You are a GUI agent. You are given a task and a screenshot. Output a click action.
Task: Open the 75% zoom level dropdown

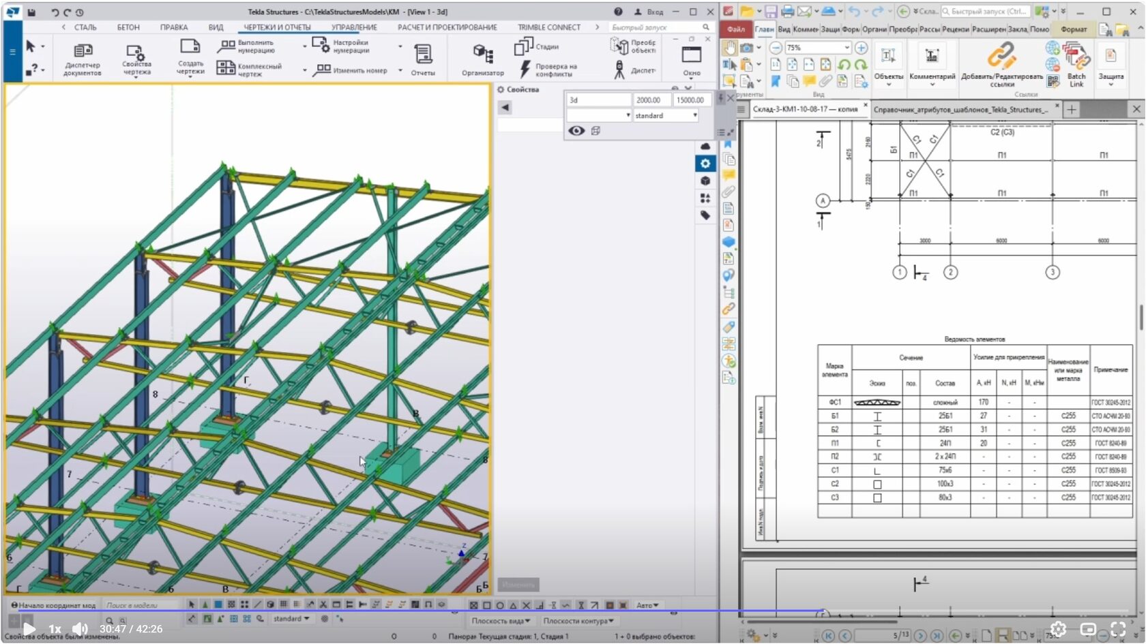click(847, 48)
